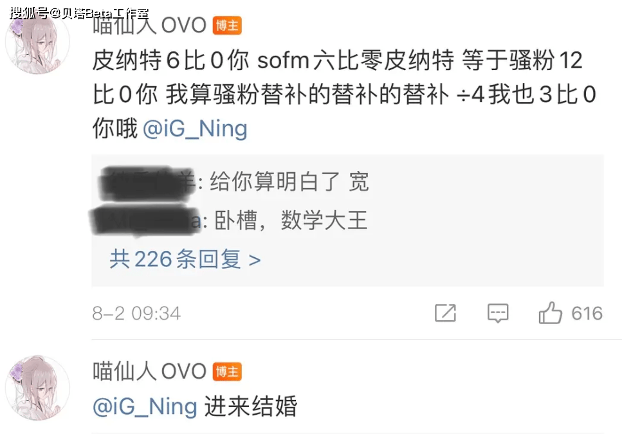Tap the comment text 进来结婚

pyautogui.click(x=251, y=406)
